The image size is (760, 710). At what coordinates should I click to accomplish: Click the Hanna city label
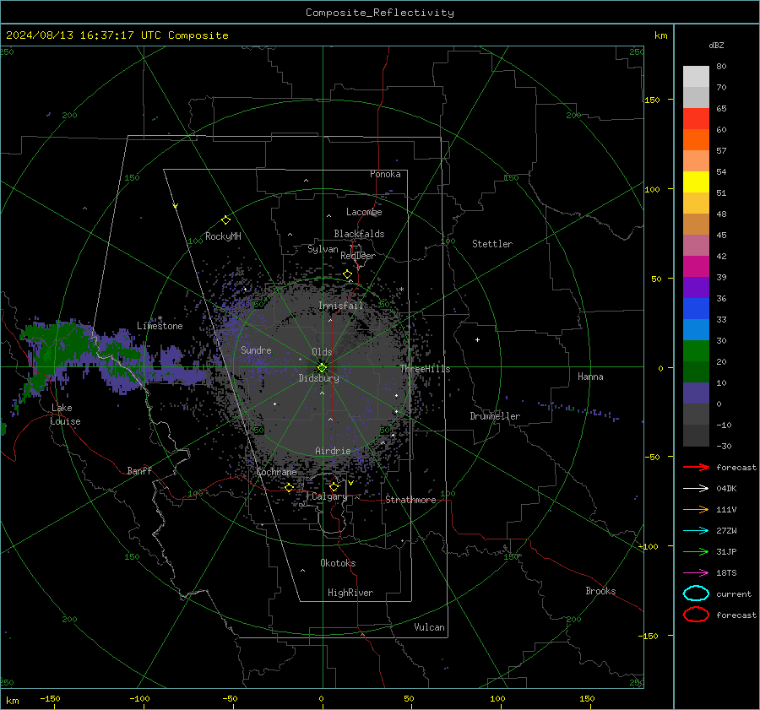[x=590, y=377]
